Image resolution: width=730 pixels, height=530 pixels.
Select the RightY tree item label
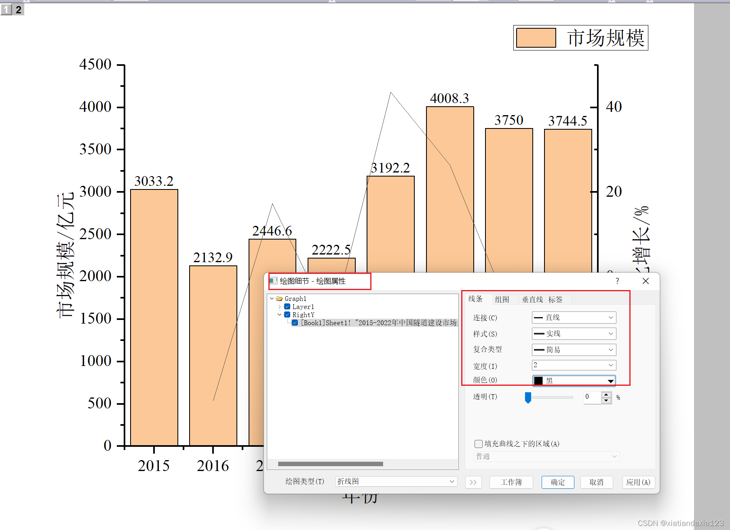tap(303, 315)
